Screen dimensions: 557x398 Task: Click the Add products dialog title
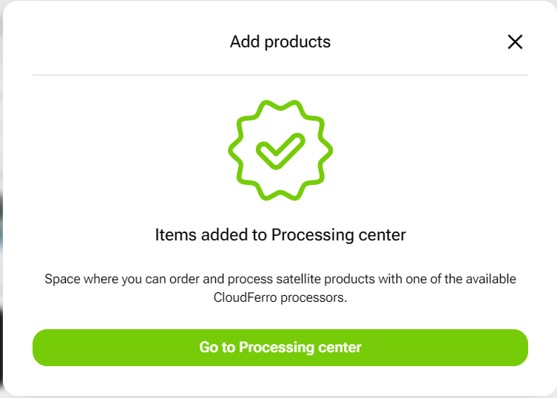point(280,42)
